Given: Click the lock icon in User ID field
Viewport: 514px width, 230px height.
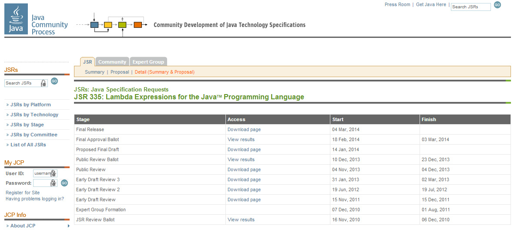Looking at the screenshot, I should pyautogui.click(x=53, y=173).
